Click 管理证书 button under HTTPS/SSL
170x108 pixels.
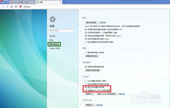pos(90,105)
